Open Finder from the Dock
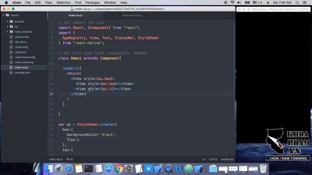Viewport: 312px width, 175px height. point(48,169)
